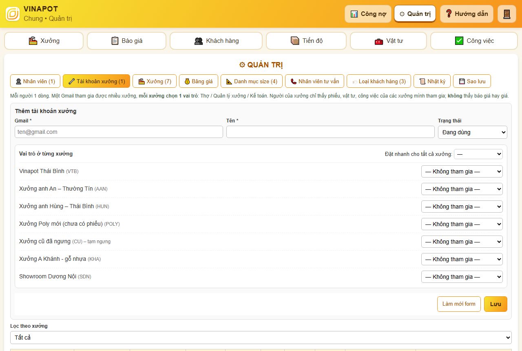Switch to the Tiến độ tab
Screen dimensions: 522x351
coord(306,41)
